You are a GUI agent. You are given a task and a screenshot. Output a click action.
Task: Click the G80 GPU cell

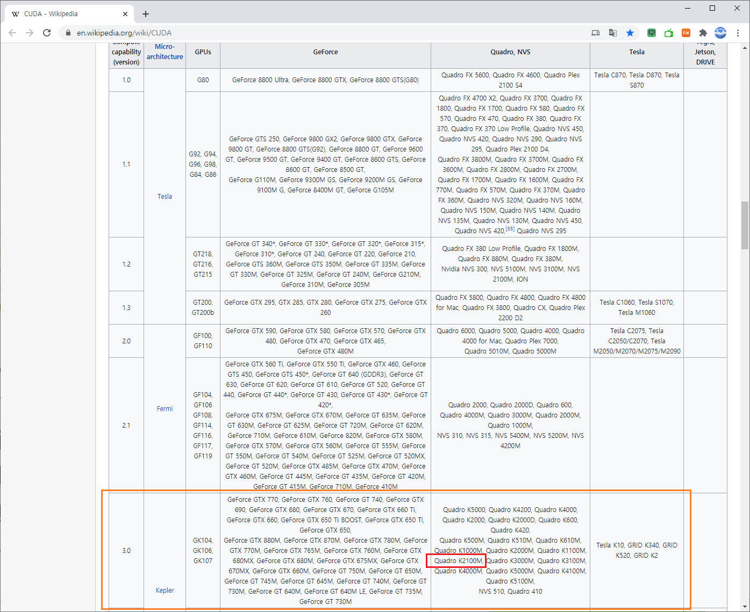203,80
